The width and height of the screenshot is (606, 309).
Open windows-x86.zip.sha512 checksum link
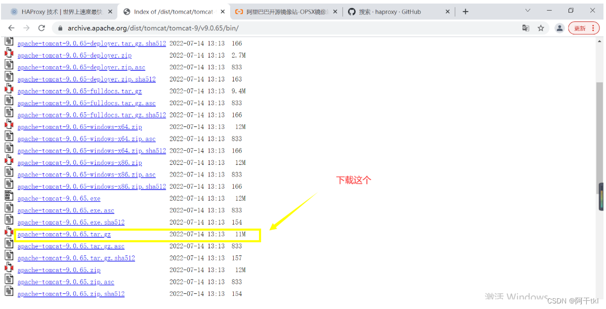[92, 187]
